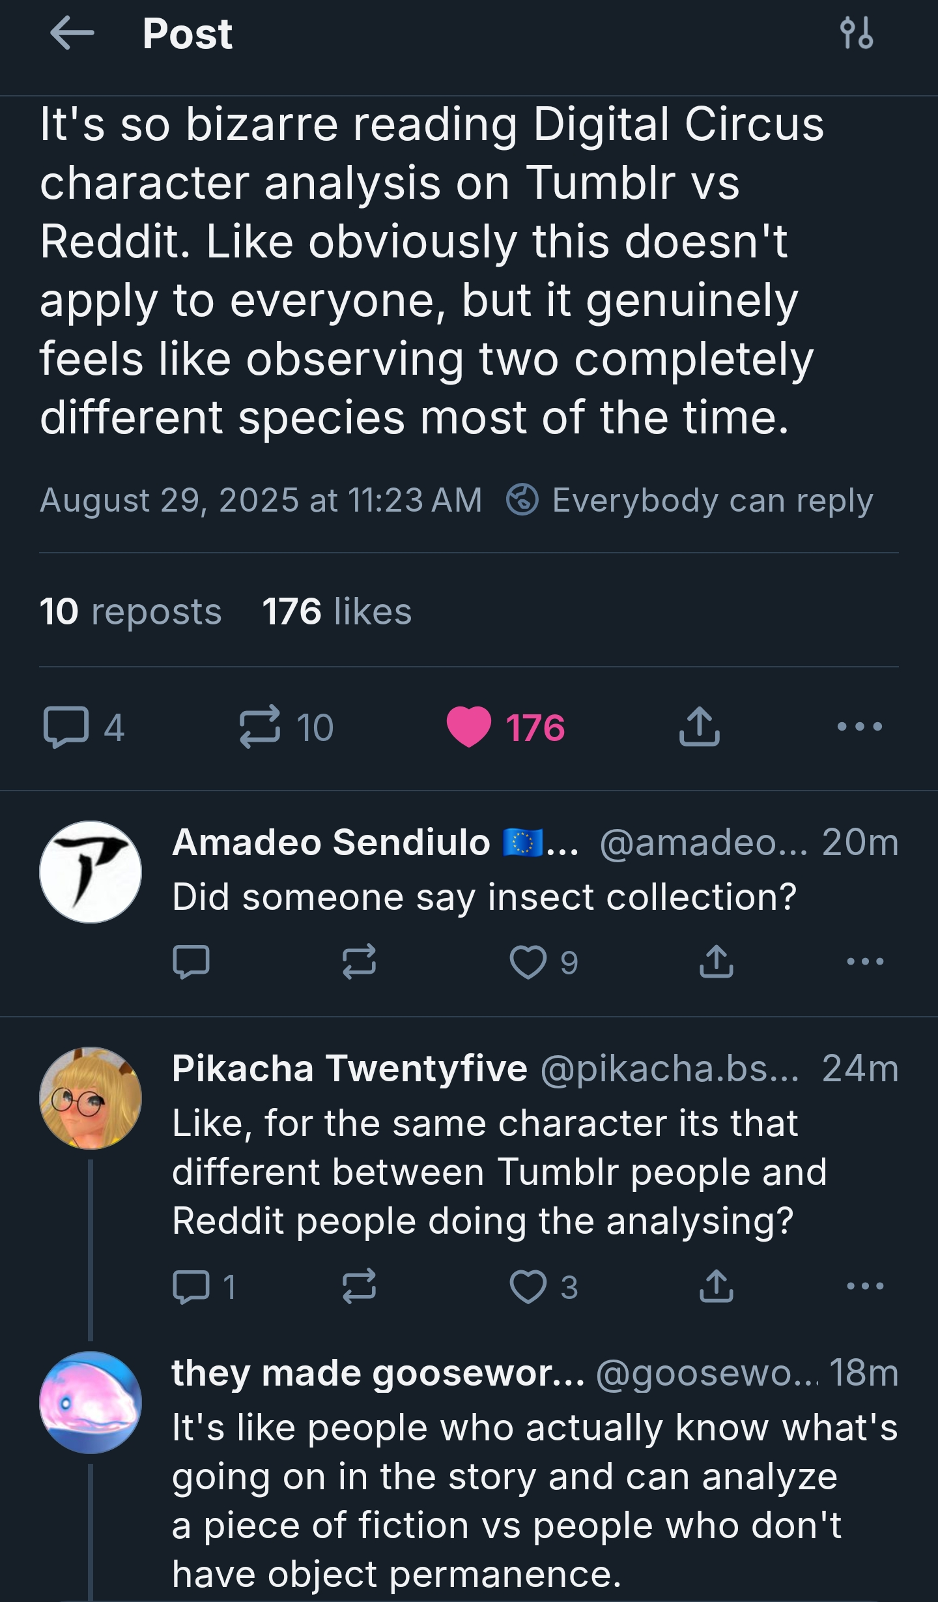Image resolution: width=938 pixels, height=1602 pixels.
Task: Go back using the arrow icon
Action: [x=72, y=33]
